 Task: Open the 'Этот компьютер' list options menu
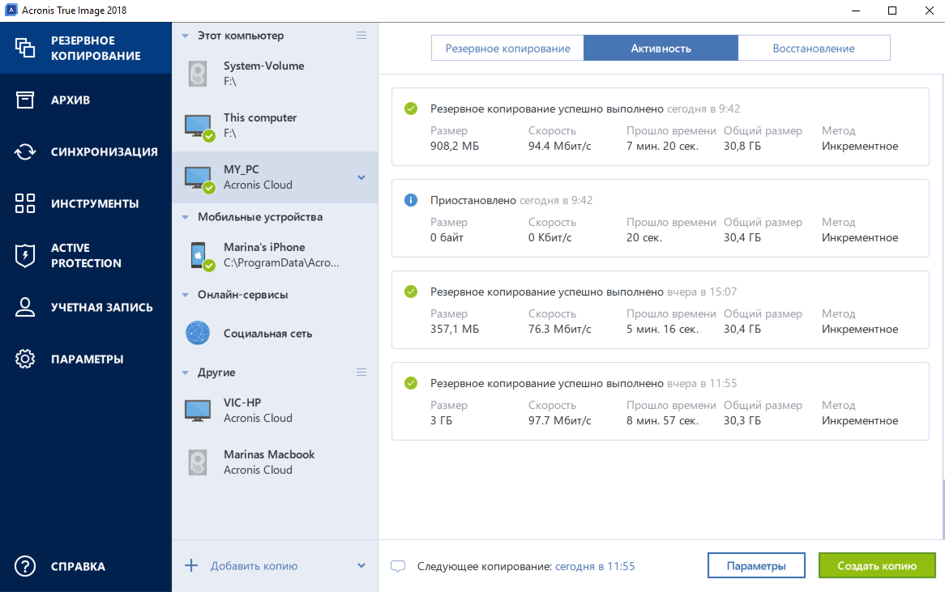point(361,36)
